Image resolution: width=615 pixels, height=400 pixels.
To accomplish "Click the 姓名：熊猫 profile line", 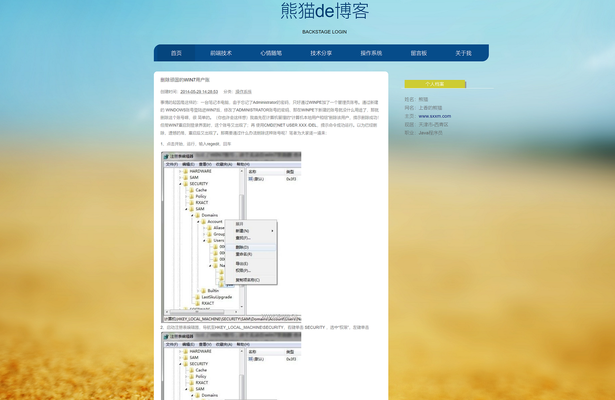I will pyautogui.click(x=416, y=99).
